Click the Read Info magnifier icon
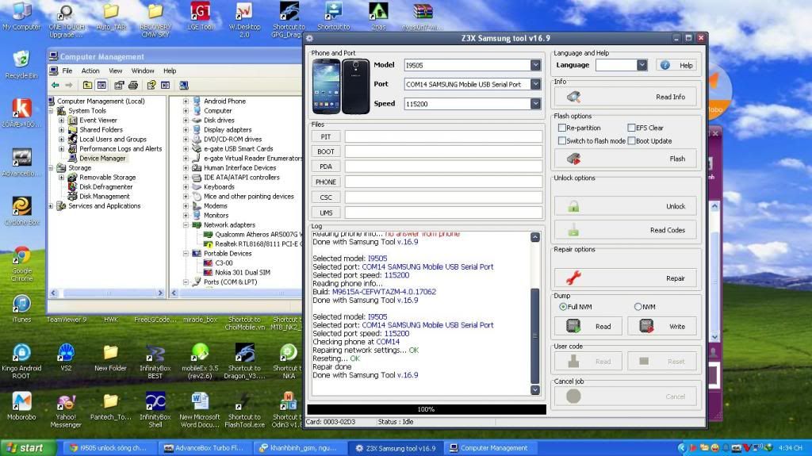 [x=573, y=97]
